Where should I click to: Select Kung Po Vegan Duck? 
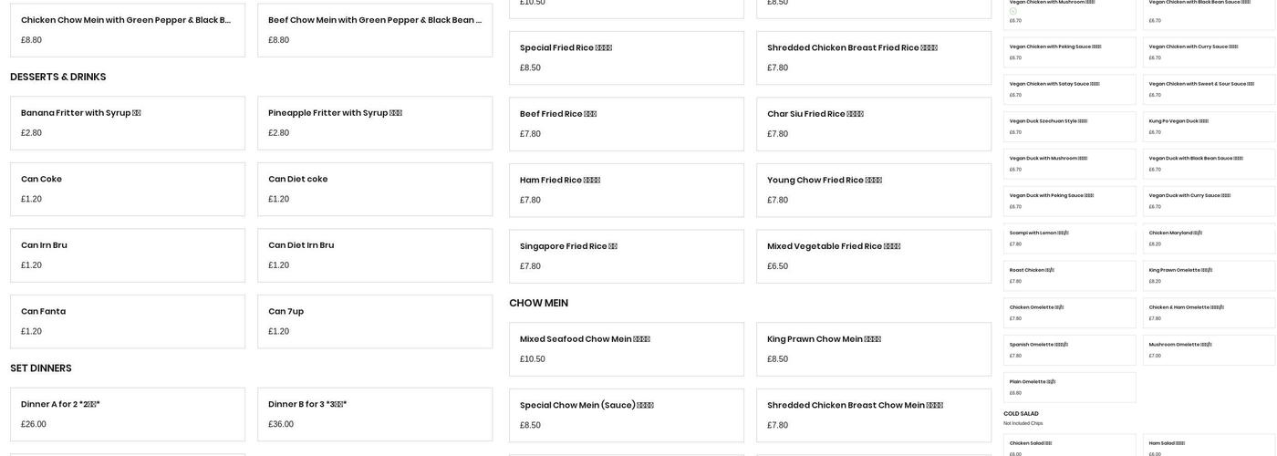click(1209, 127)
